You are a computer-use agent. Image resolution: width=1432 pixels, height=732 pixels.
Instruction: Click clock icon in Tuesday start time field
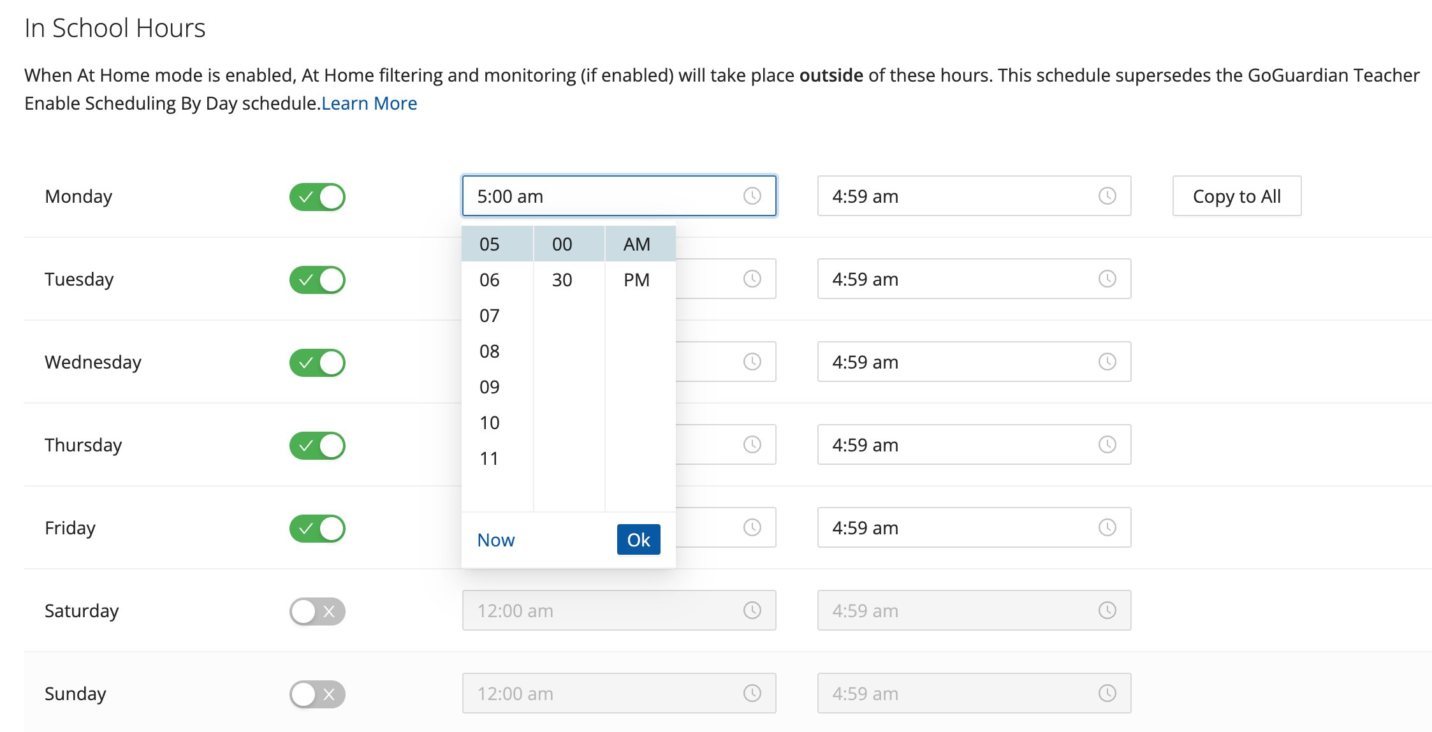[x=752, y=279]
